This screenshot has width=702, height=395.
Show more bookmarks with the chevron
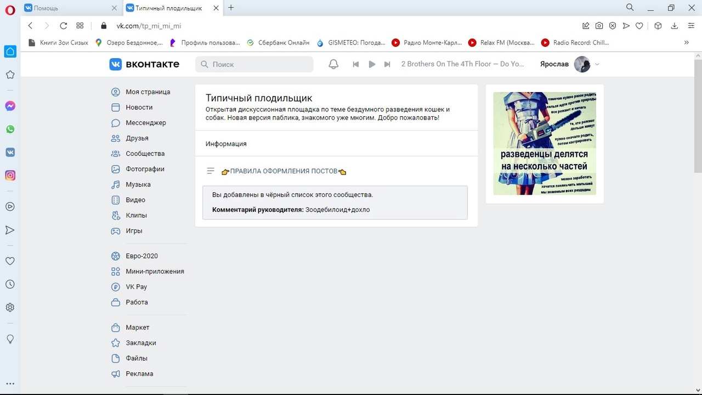pos(686,42)
